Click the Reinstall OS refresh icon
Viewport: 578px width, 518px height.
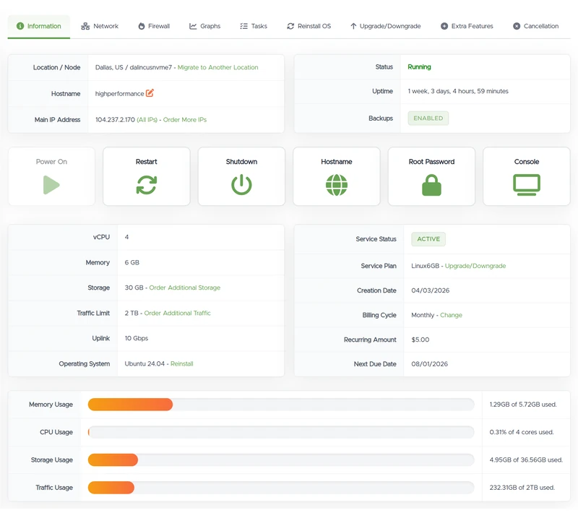tap(290, 26)
